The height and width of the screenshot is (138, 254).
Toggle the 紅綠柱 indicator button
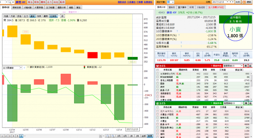tap(54, 16)
